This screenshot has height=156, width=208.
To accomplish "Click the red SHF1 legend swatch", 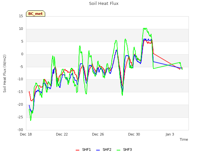I will 77,150.
